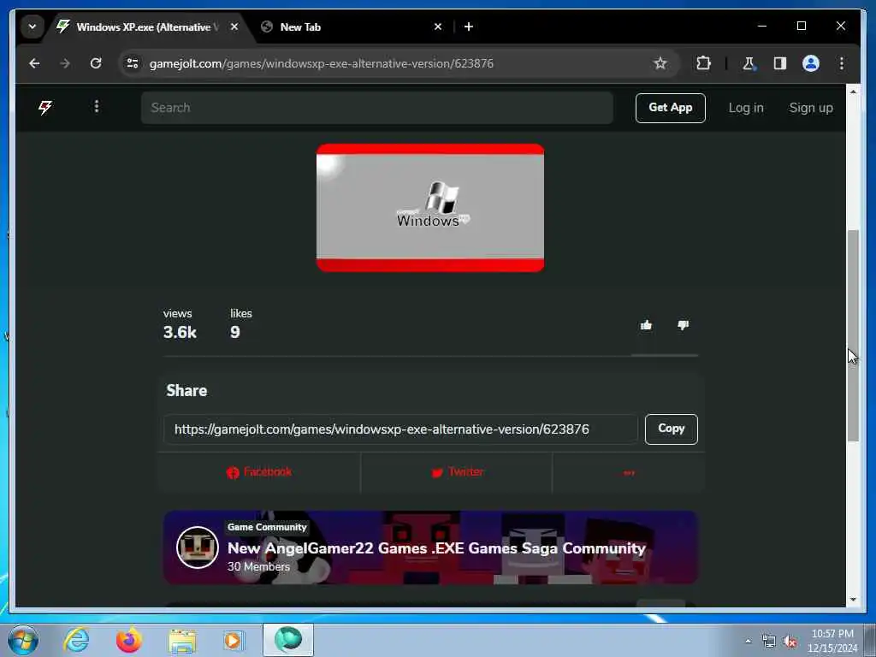
Task: Open Windows Media Player from taskbar
Action: pyautogui.click(x=233, y=640)
